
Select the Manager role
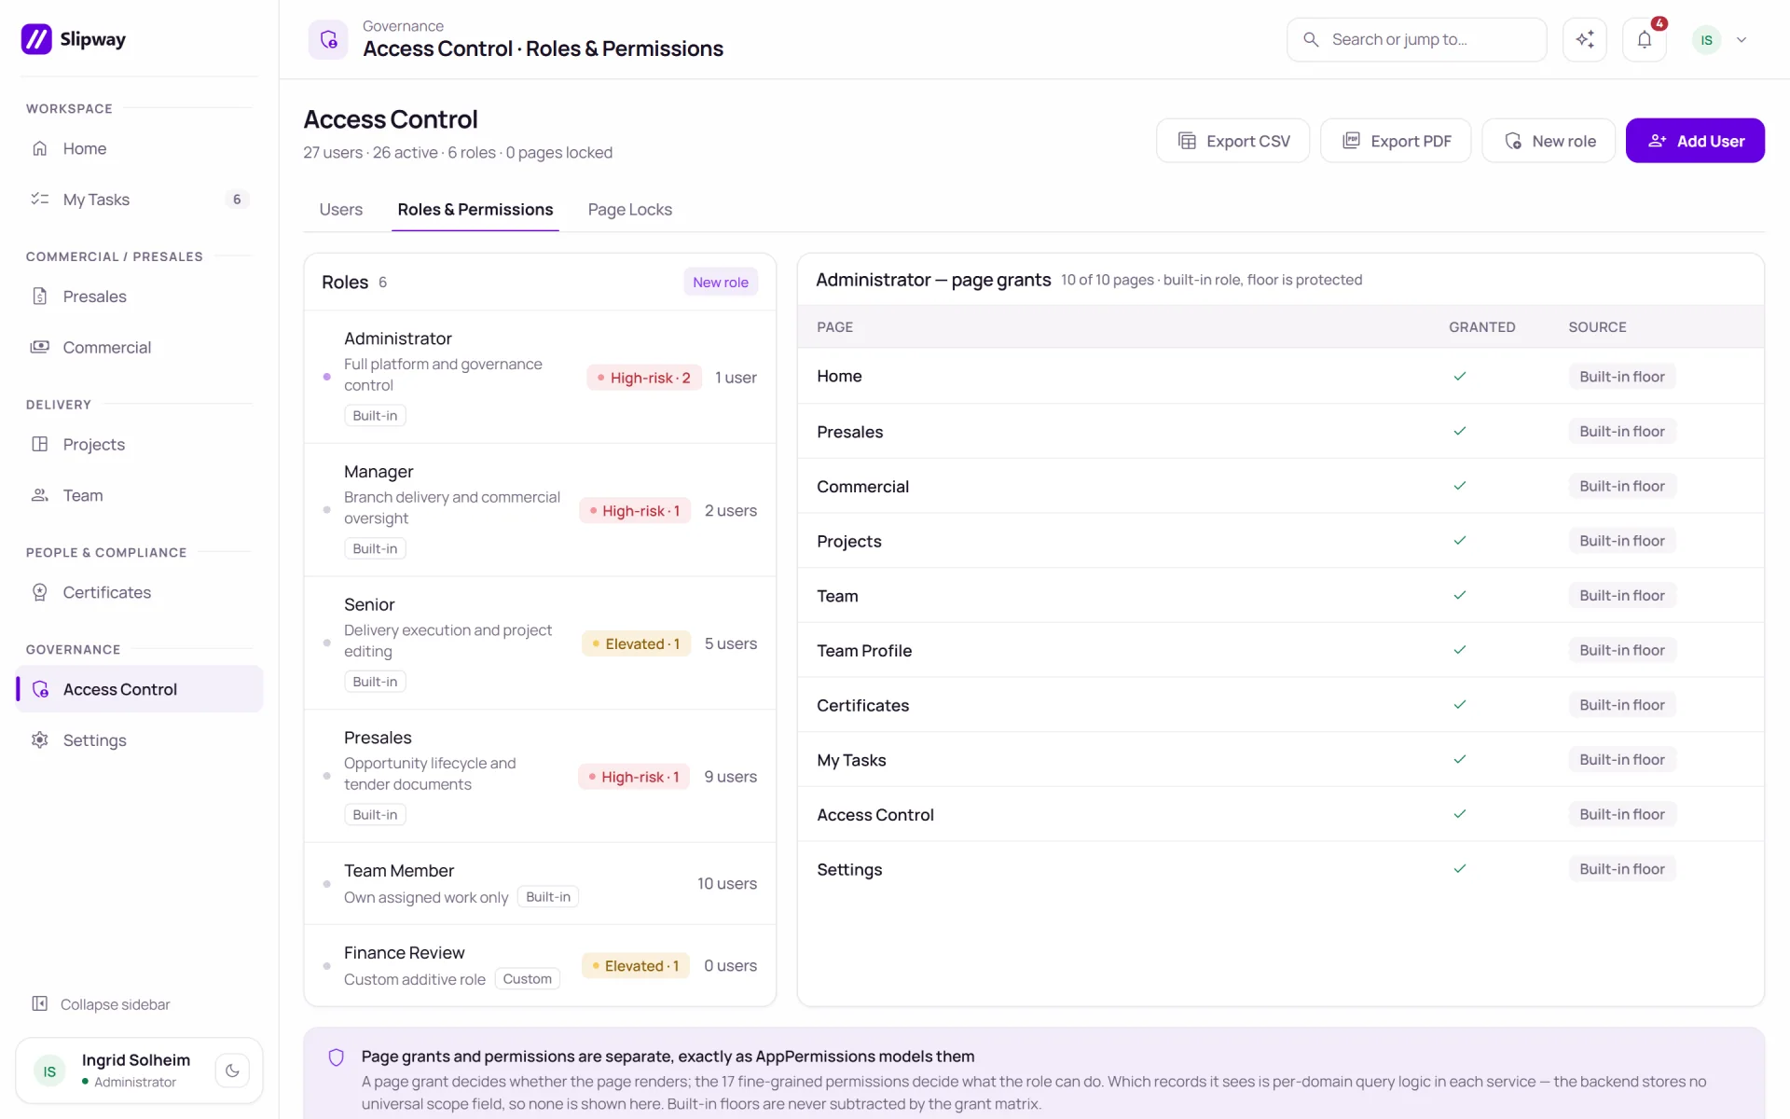coord(540,510)
